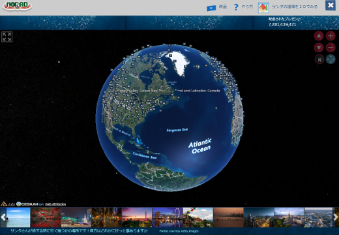This screenshot has width=339, height=235.
Task: Show next photos with the right arrow
Action: tap(336, 217)
